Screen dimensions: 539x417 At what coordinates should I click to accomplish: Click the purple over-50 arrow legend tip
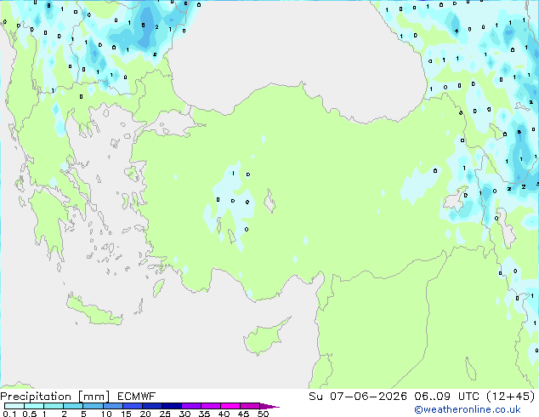pos(269,406)
